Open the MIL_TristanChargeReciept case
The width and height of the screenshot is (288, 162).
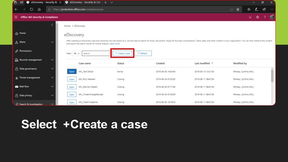coord(72,94)
